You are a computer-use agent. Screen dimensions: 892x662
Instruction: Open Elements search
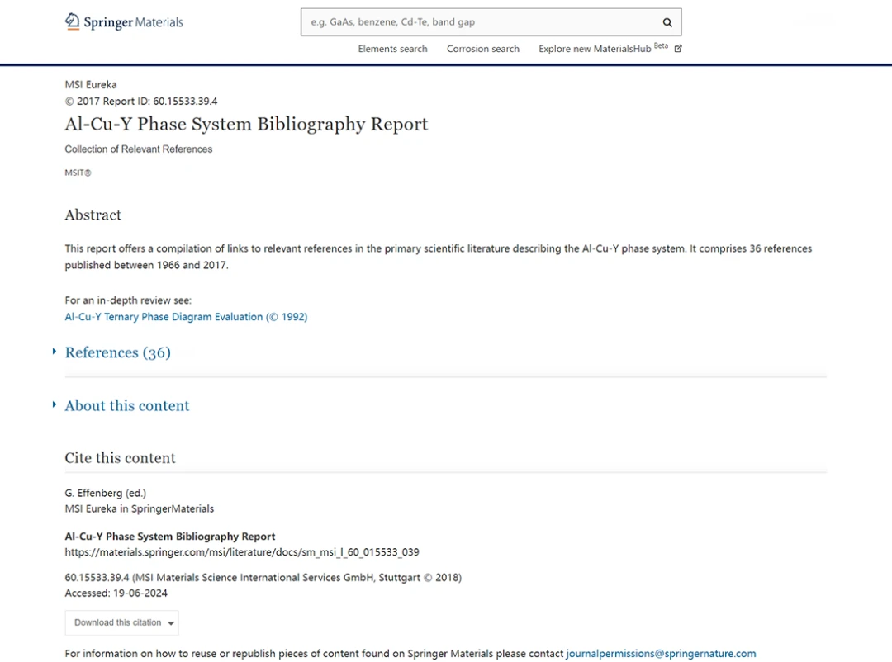(x=392, y=49)
